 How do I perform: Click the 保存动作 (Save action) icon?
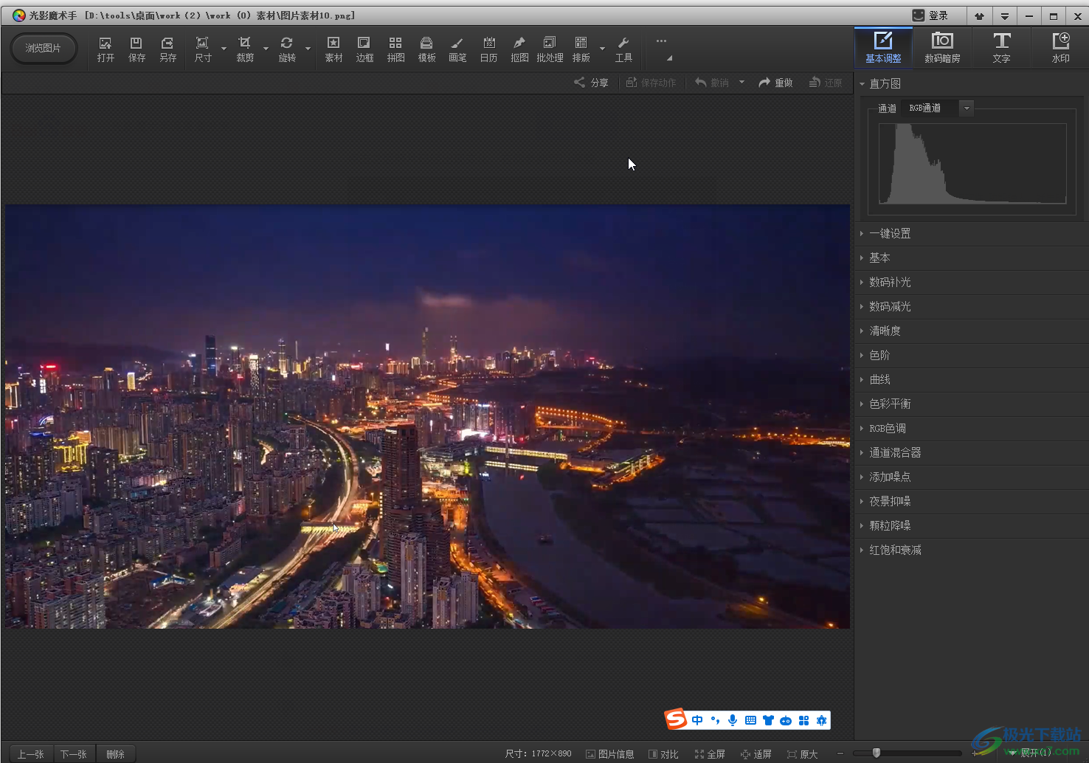pyautogui.click(x=651, y=83)
